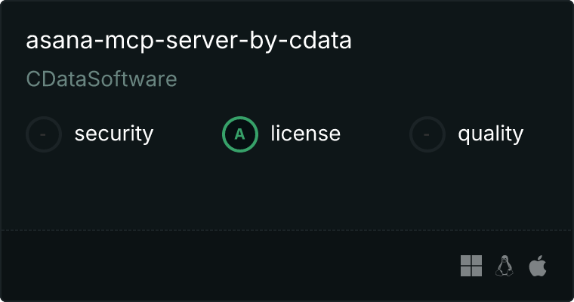Click the "license" label text
This screenshot has height=302, width=574.
pyautogui.click(x=305, y=134)
